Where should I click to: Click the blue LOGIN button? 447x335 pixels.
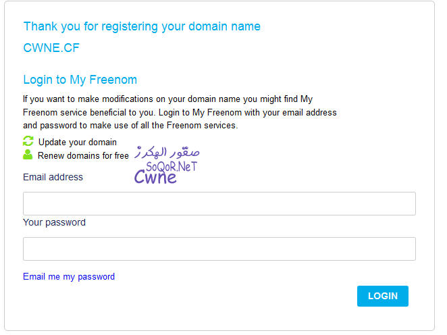click(x=383, y=296)
